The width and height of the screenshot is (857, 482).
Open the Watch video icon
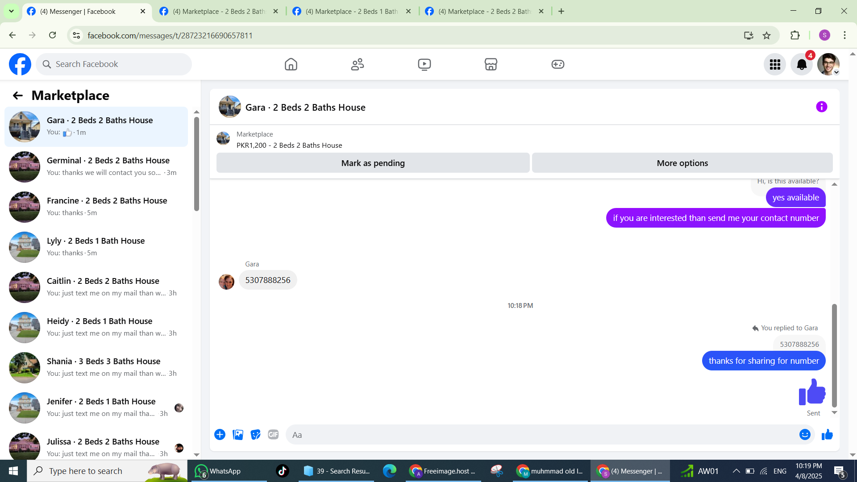pos(424,64)
